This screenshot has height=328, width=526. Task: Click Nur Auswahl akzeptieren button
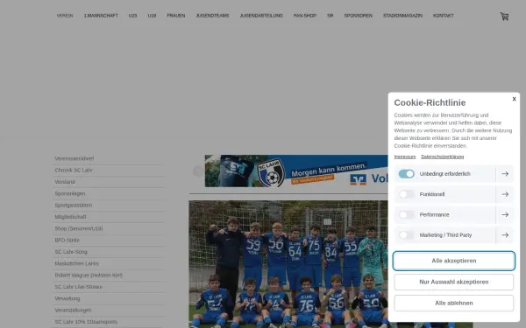(x=454, y=282)
